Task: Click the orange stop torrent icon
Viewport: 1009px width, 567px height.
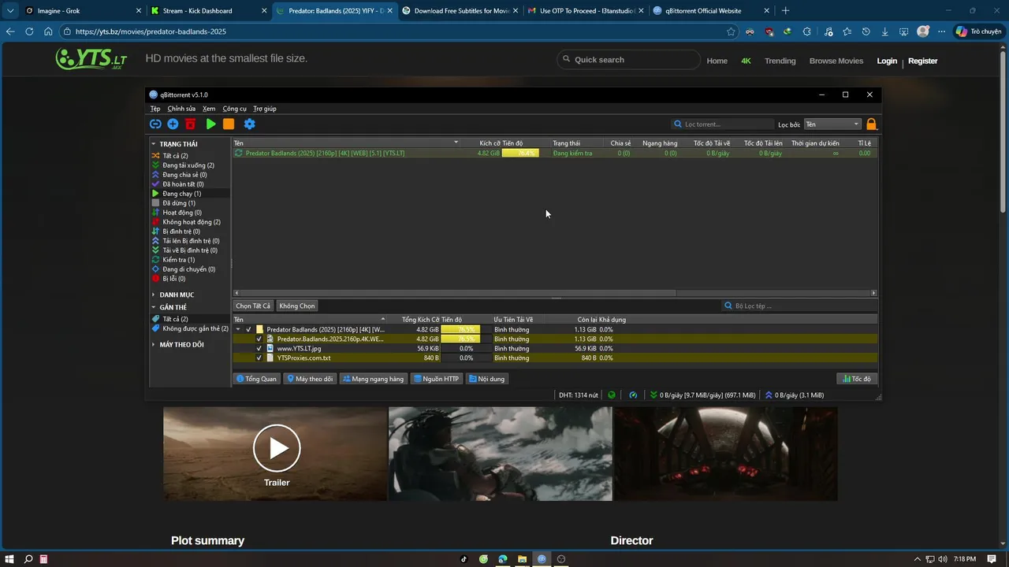Action: tap(229, 124)
